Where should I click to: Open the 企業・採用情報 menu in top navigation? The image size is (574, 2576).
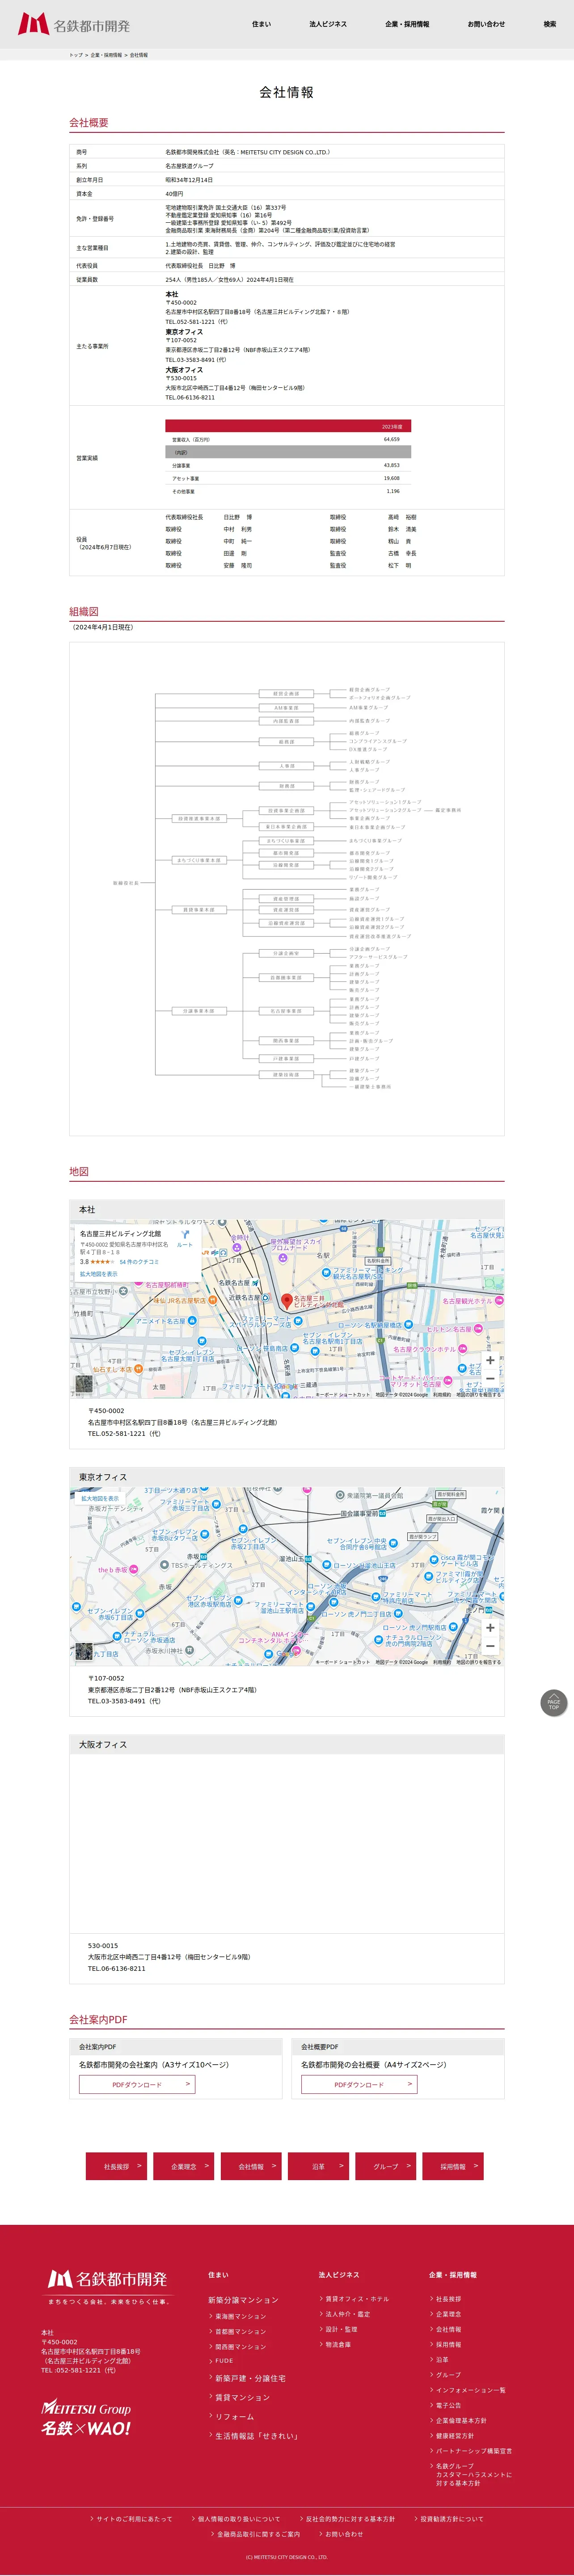[x=407, y=24]
